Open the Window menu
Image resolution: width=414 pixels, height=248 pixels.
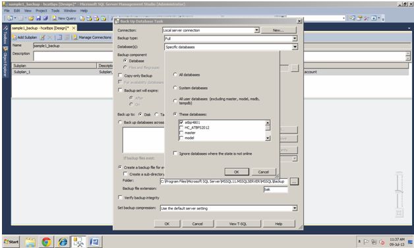[70, 11]
